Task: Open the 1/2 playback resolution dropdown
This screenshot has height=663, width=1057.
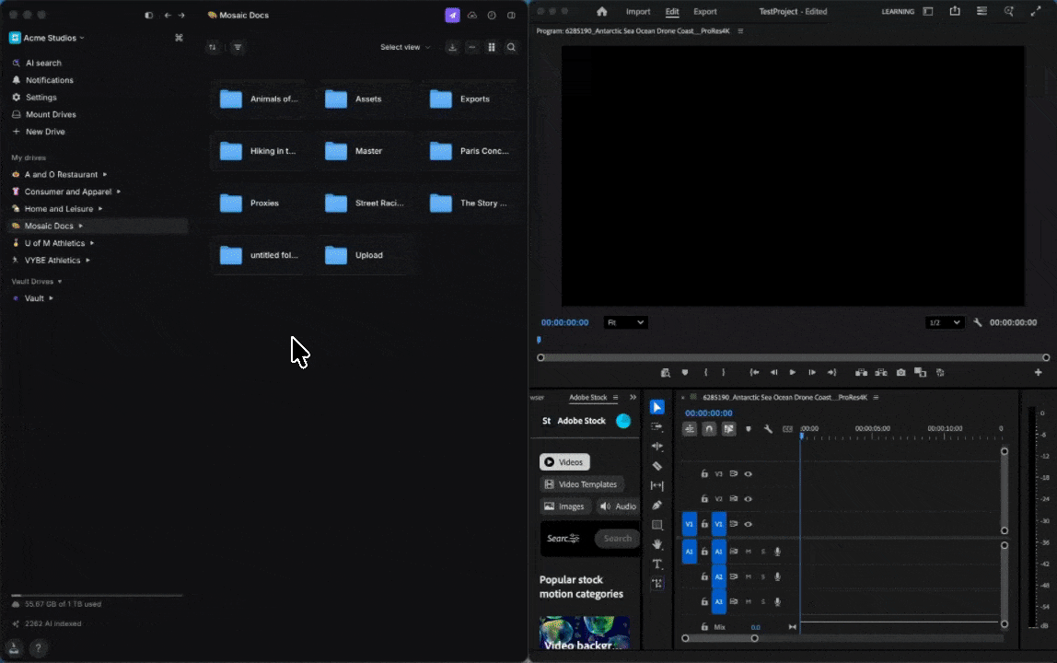Action: click(945, 323)
